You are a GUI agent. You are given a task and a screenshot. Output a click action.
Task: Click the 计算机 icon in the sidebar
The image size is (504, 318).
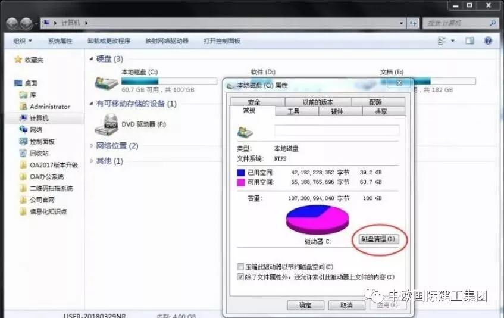(x=23, y=118)
